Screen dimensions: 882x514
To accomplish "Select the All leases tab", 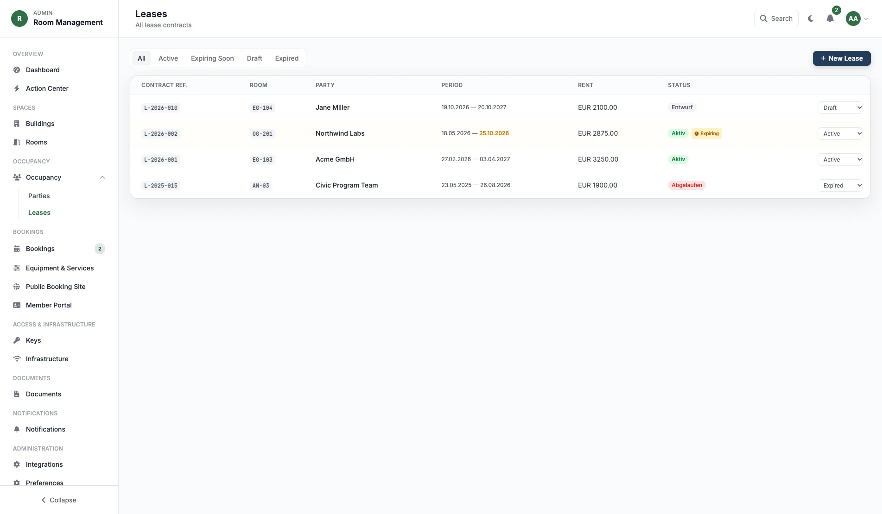I will (x=141, y=58).
